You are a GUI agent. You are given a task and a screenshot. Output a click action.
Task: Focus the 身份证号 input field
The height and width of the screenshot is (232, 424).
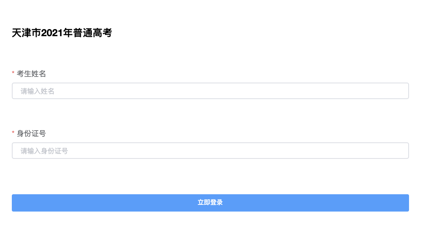(210, 151)
